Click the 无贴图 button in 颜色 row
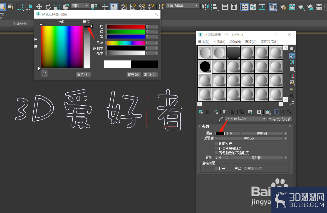The height and width of the screenshot is (213, 327). 262,134
